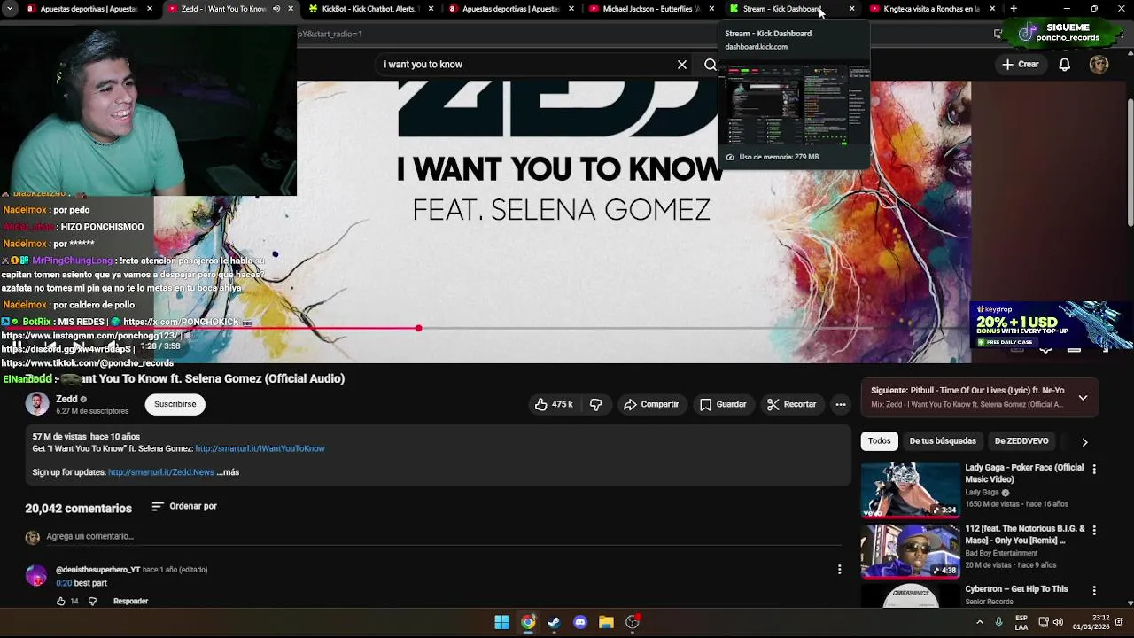Open the Lady Gaga Poker Face thumbnail
Screen dimensions: 1134x638
click(x=910, y=489)
